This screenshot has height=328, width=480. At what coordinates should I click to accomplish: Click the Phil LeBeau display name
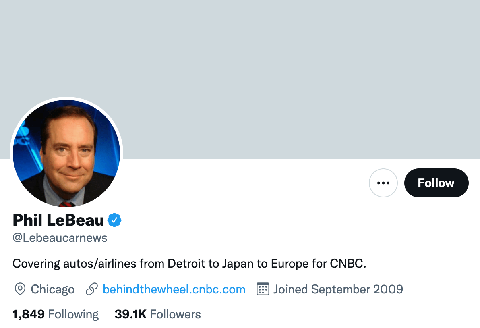point(58,220)
